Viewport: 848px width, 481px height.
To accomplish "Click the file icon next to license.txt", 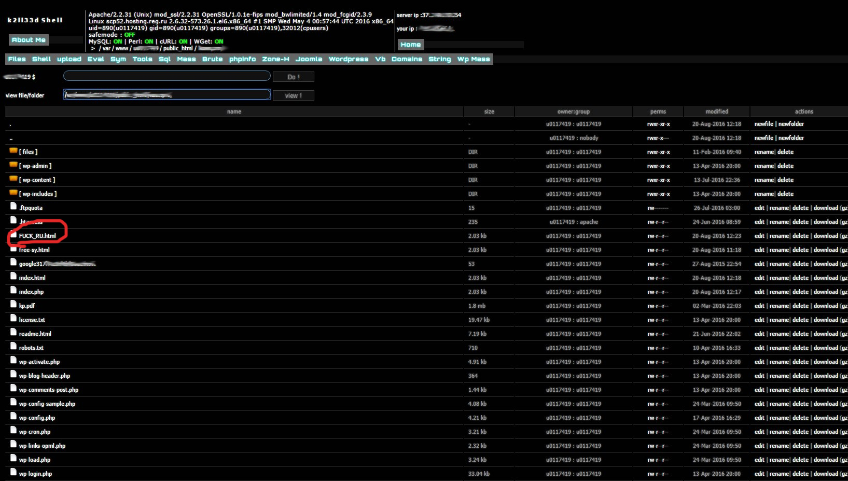I will (x=13, y=319).
